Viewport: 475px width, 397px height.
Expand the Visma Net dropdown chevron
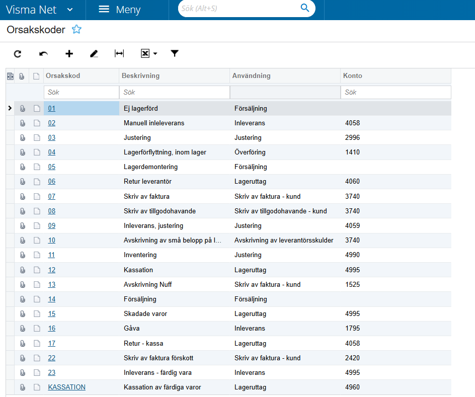[x=70, y=10]
